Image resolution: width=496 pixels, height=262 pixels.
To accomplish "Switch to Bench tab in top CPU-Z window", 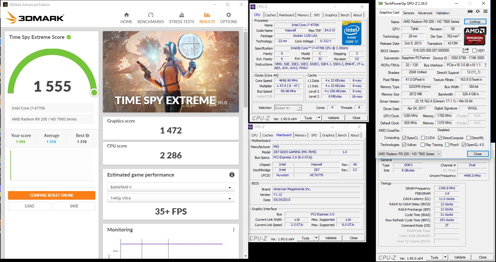I will click(x=345, y=15).
